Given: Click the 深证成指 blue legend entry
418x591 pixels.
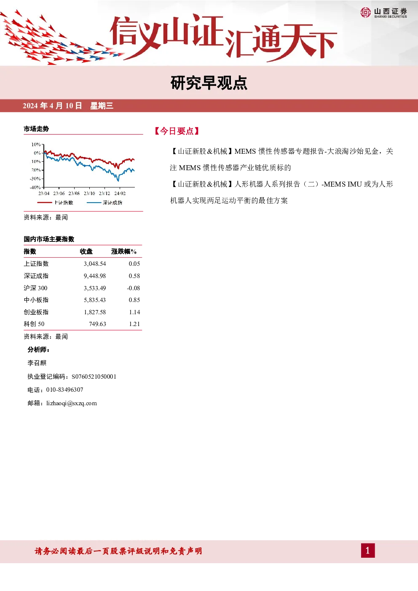Looking at the screenshot, I should (x=104, y=203).
